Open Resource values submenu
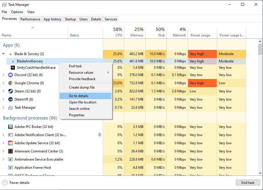The height and width of the screenshot is (190, 263). 86,73
